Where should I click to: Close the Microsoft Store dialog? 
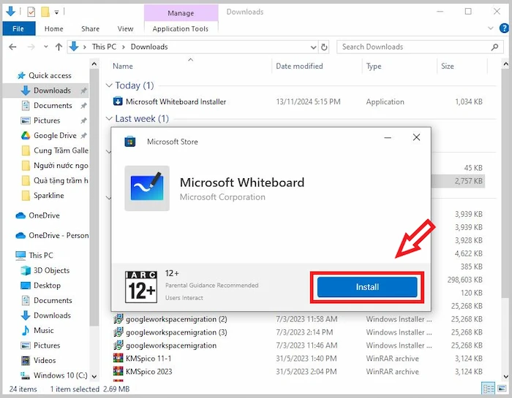point(416,137)
